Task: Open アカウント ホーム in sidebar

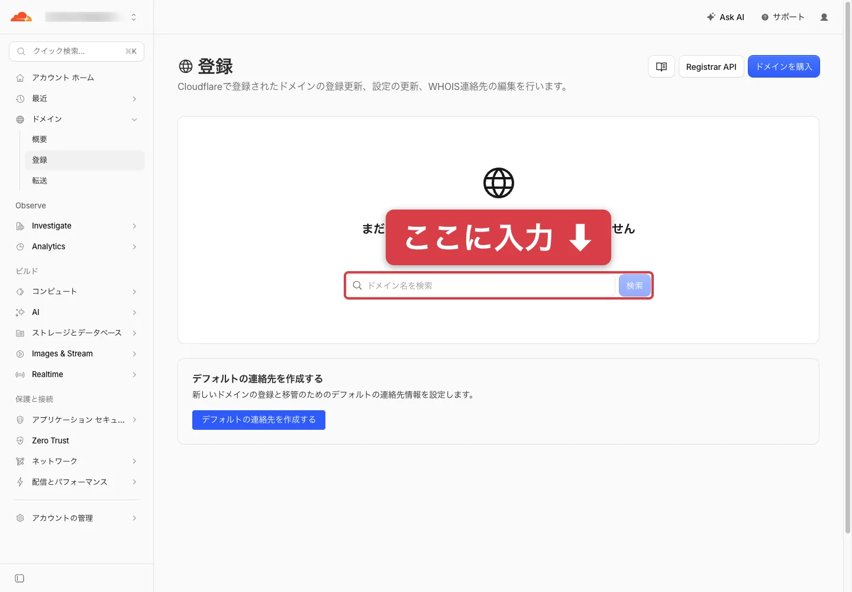Action: pyautogui.click(x=77, y=78)
